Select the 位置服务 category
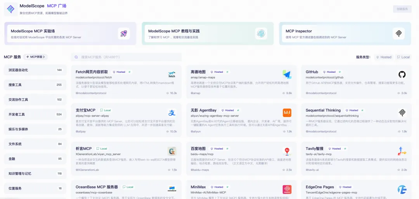This screenshot has height=199, width=419. (35, 188)
